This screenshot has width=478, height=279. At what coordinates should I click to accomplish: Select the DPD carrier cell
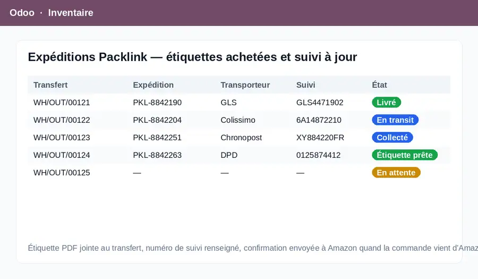229,155
